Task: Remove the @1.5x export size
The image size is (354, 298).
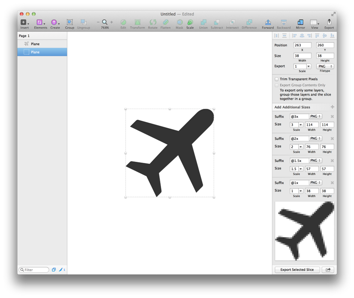Action: coord(332,161)
